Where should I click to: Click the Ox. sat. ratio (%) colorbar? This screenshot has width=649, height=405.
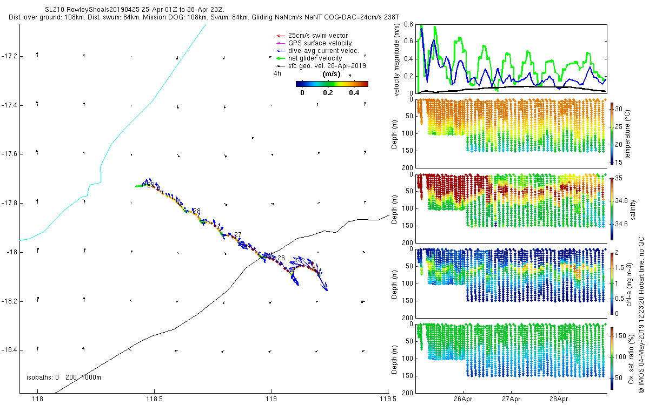coord(612,357)
